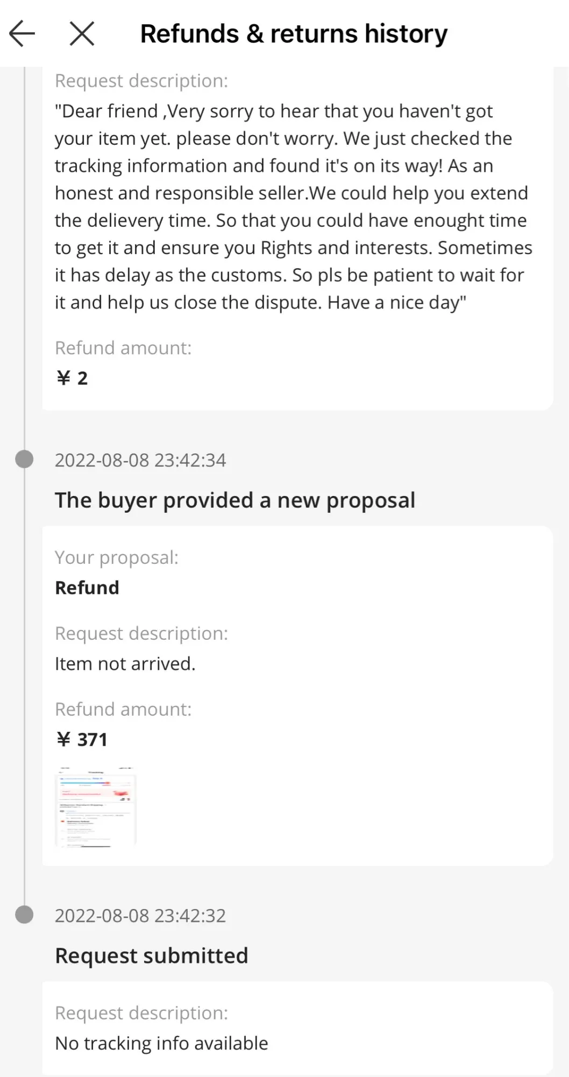Tap the 2022-08-08 23:42:32 timestamp

(140, 915)
